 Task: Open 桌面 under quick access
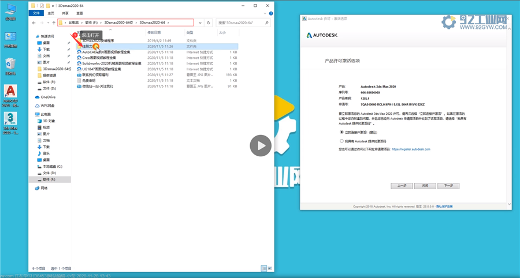46,43
